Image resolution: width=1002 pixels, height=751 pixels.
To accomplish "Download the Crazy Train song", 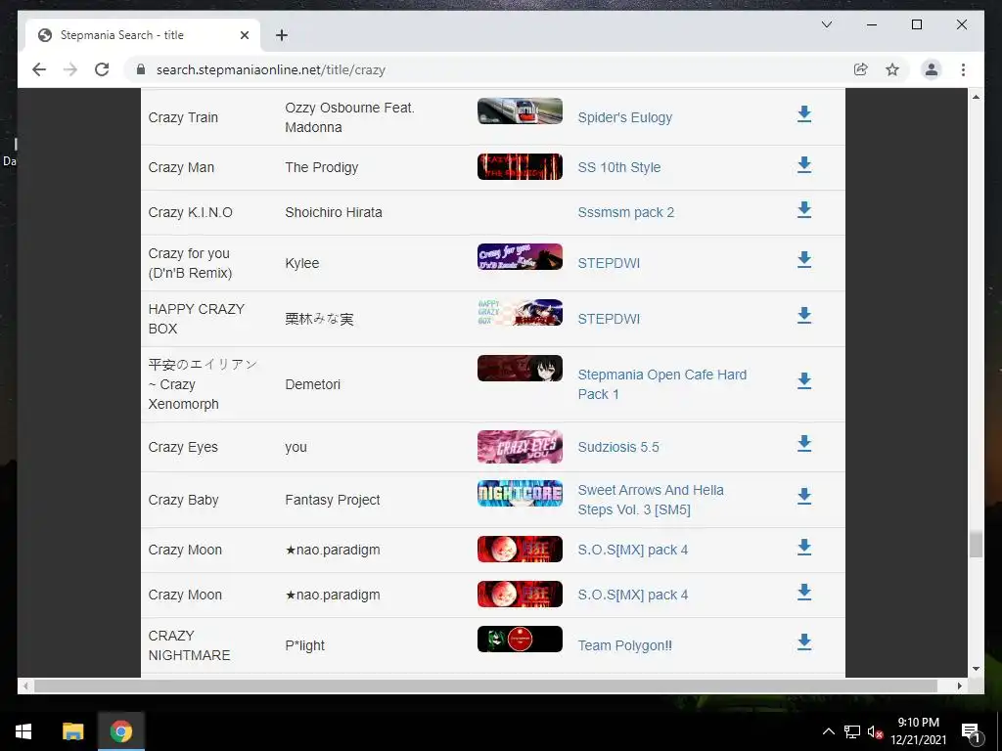I will click(804, 114).
